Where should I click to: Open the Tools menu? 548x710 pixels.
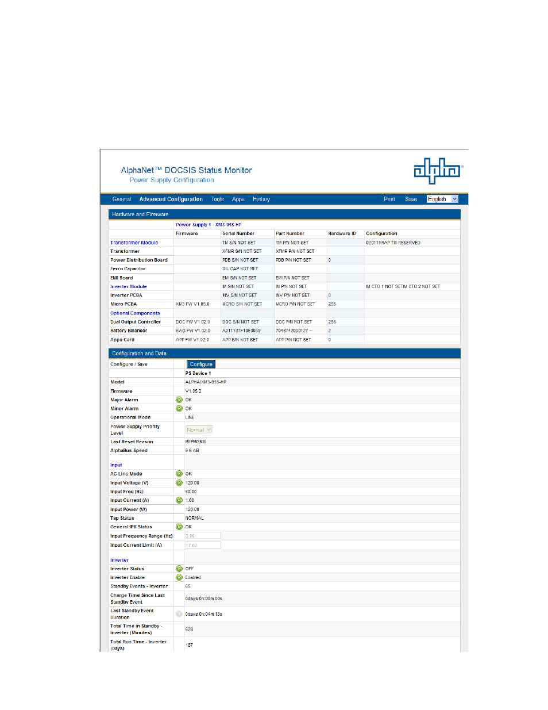[x=218, y=199]
